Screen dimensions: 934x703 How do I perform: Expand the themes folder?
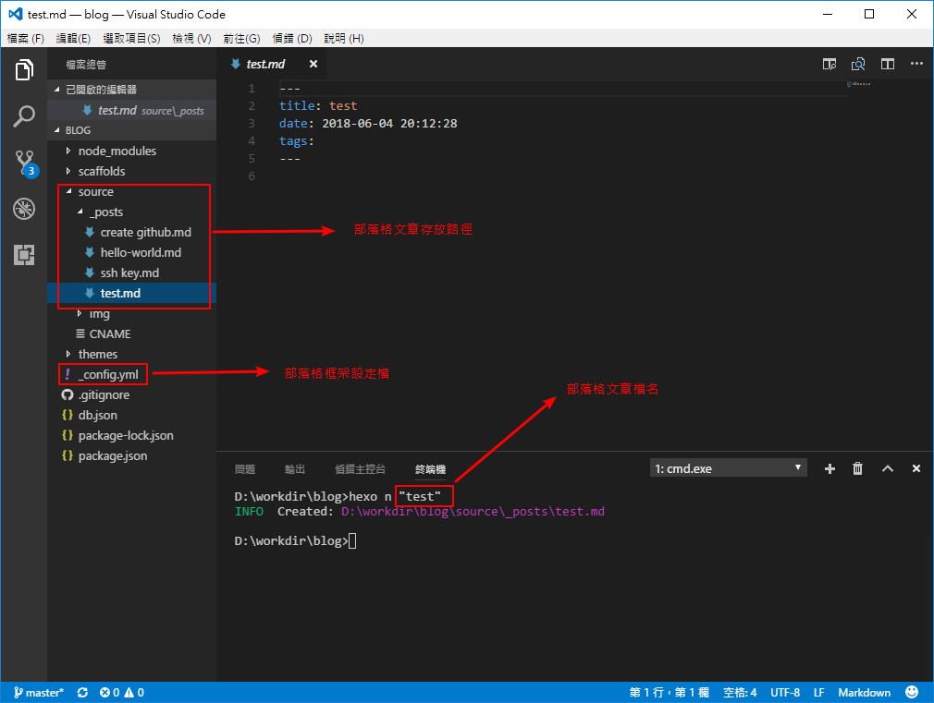point(68,354)
